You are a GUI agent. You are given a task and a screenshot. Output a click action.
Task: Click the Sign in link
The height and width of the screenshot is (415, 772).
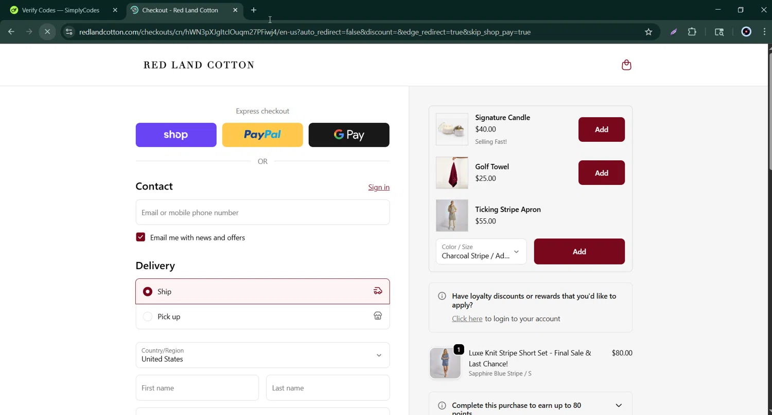(379, 187)
